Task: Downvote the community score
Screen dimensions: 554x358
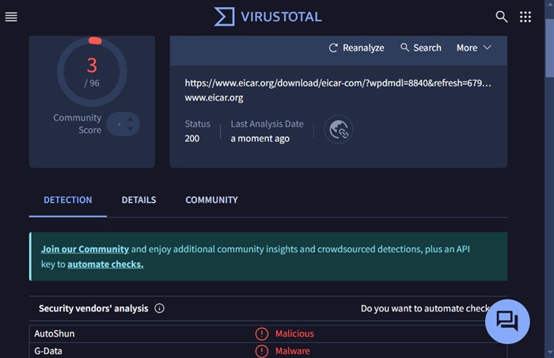Action: (130, 129)
